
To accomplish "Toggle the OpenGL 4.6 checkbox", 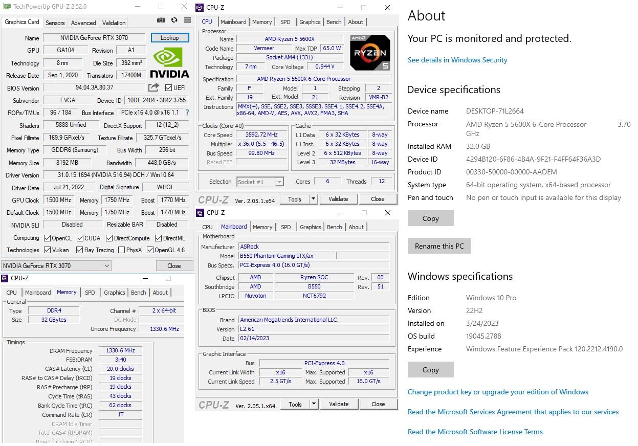I will tap(150, 250).
